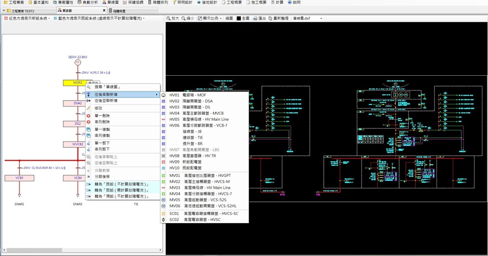Add HV01 電錶箱 - MOF from submenu
The image size is (488, 256).
point(204,95)
